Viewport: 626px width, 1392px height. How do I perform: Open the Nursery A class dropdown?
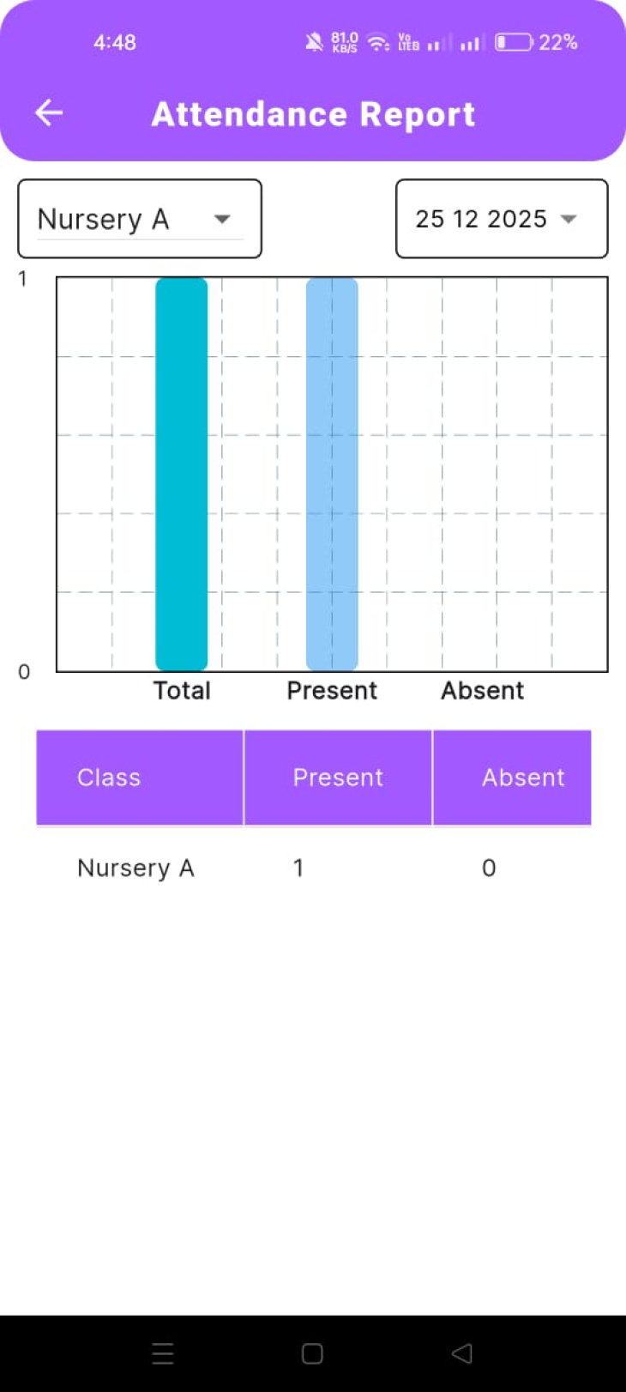click(140, 219)
